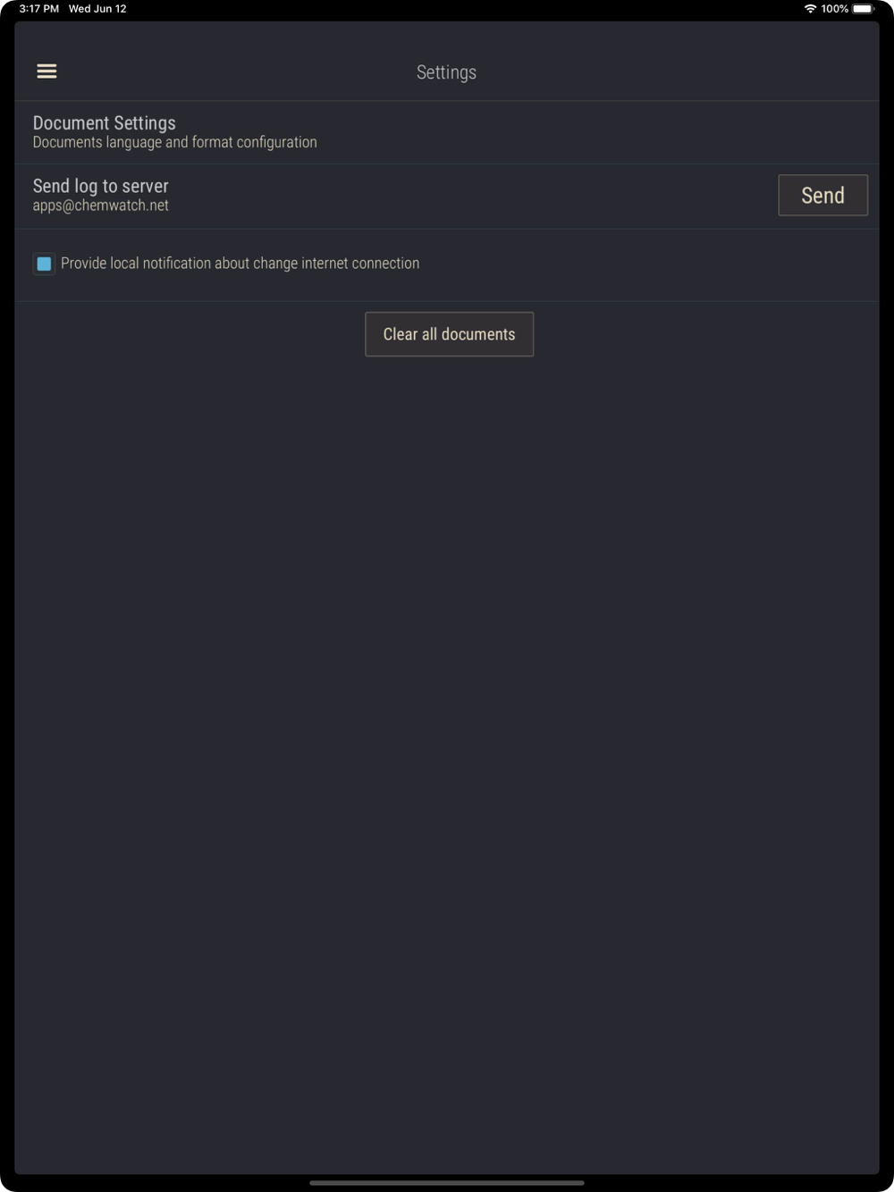Image resolution: width=894 pixels, height=1192 pixels.
Task: Open Document Settings
Action: tap(447, 132)
